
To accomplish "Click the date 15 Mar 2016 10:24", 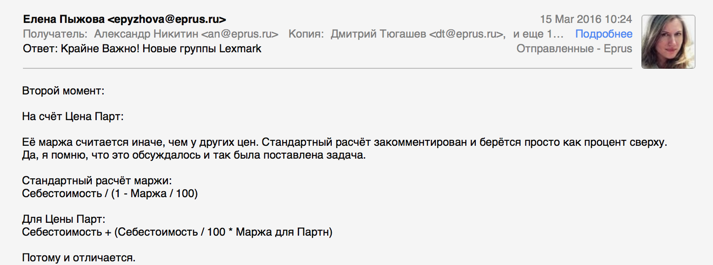I will (x=586, y=19).
